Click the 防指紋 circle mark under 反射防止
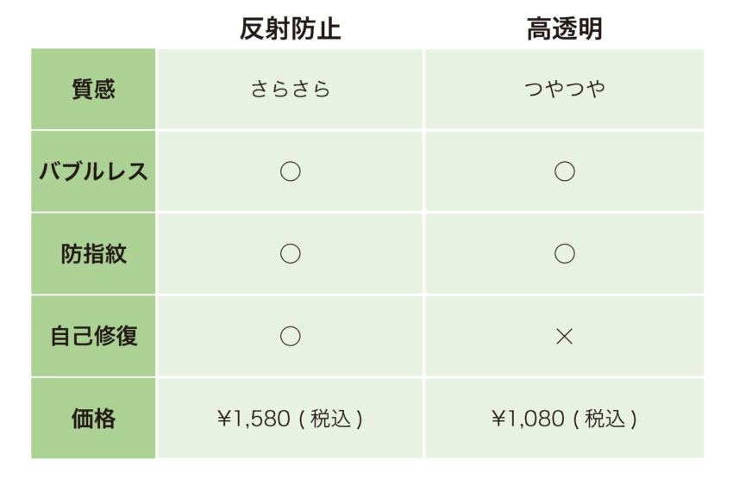Screen dimensions: 733x478 click(290, 254)
